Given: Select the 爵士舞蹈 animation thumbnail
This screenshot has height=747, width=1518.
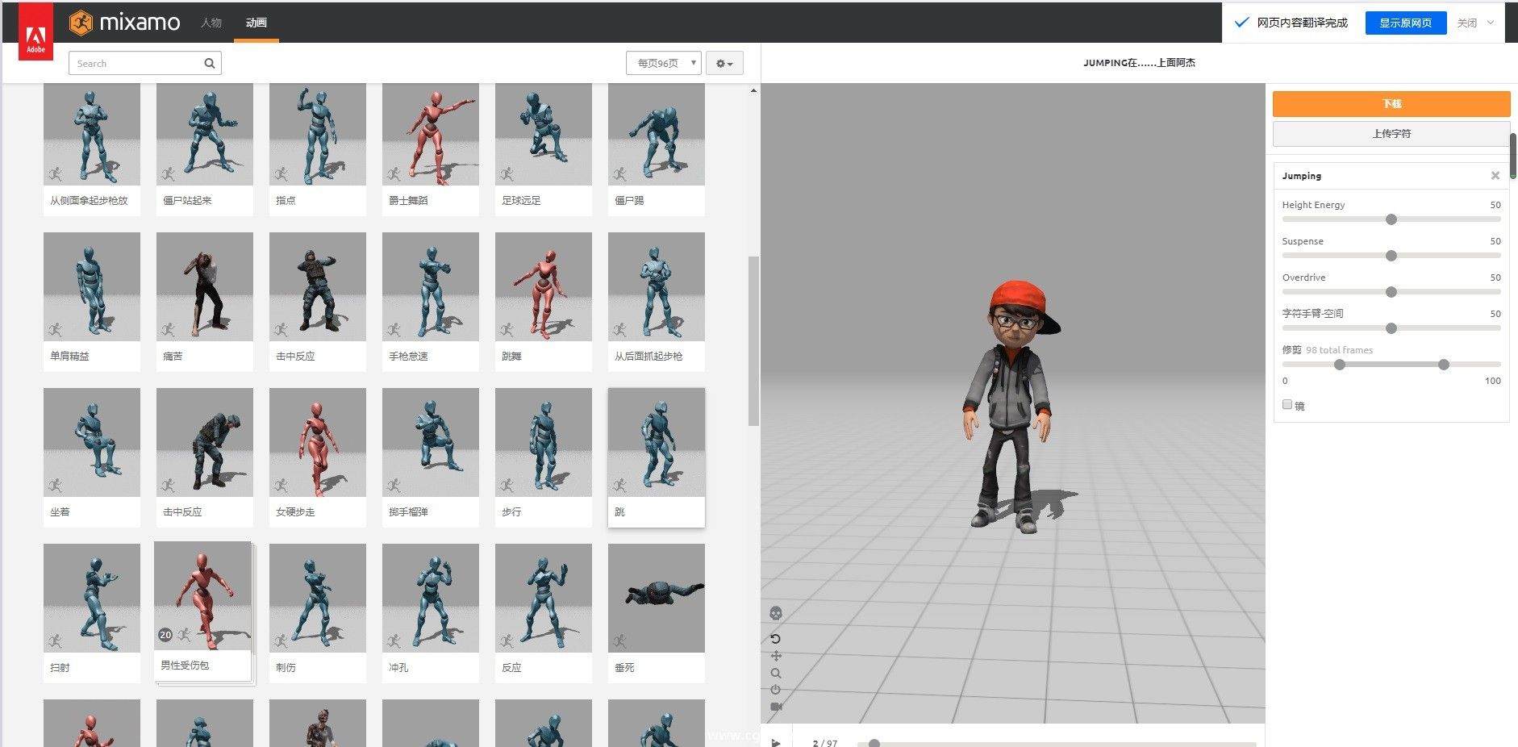Looking at the screenshot, I should point(431,134).
